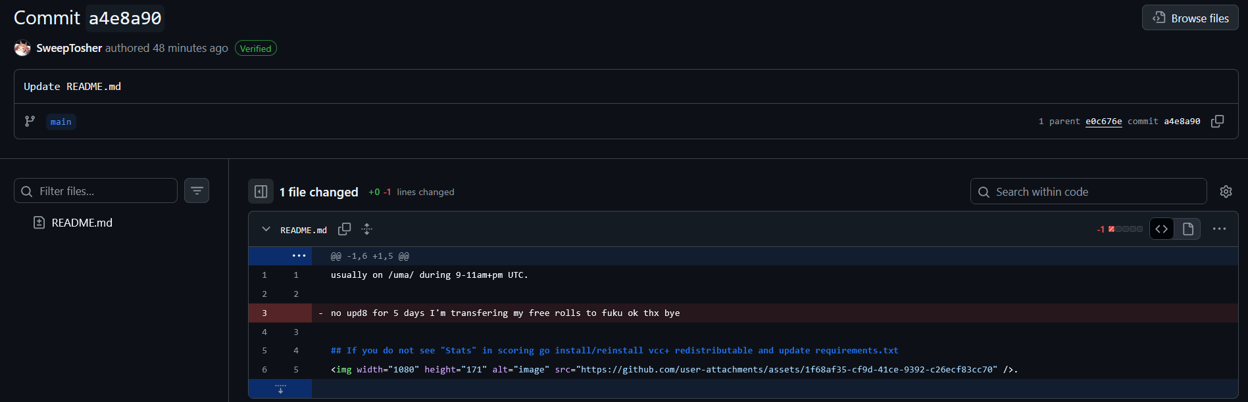Image resolution: width=1248 pixels, height=402 pixels.
Task: Click the Verified signature badge
Action: click(x=256, y=49)
